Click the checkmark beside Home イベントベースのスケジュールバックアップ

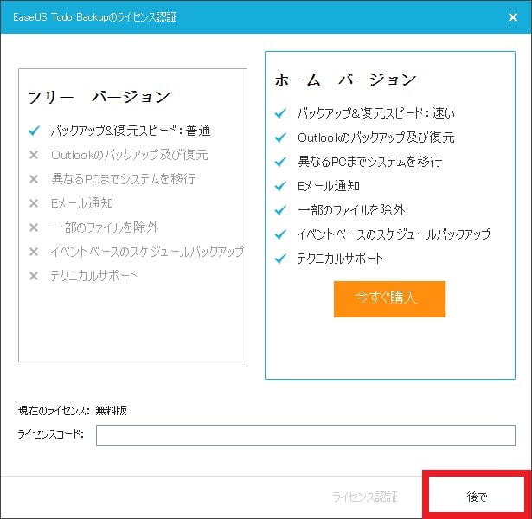[x=280, y=234]
